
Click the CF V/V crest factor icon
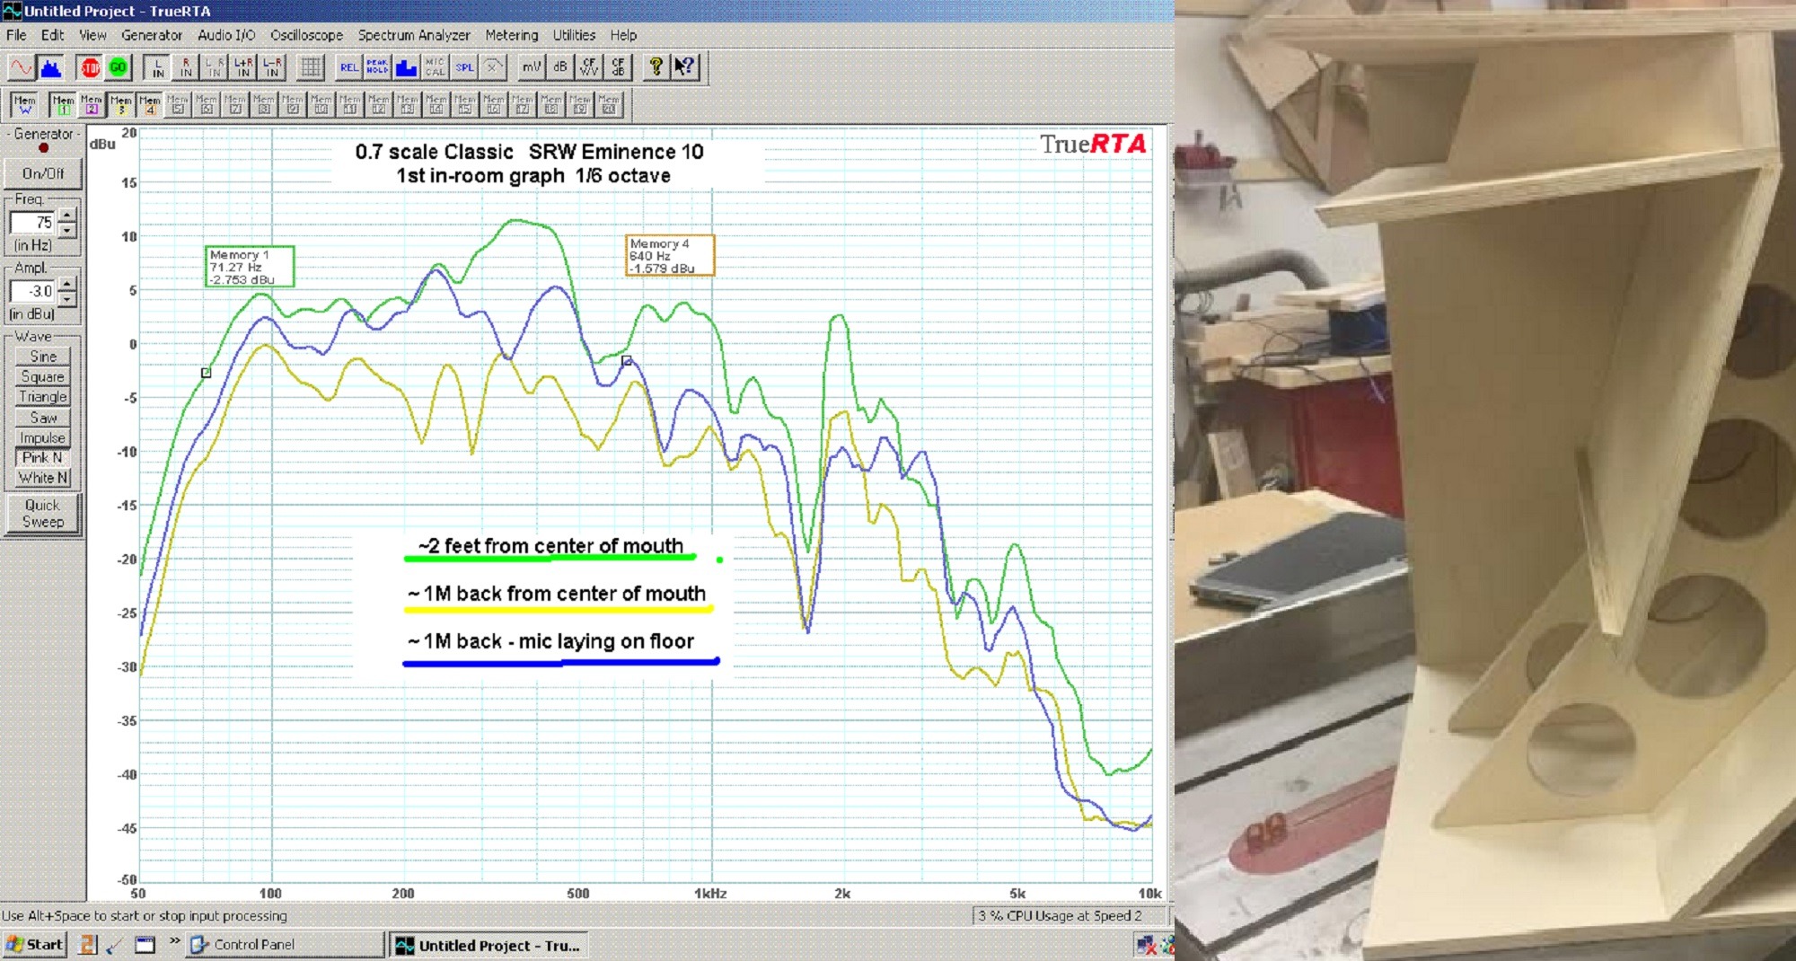click(589, 67)
